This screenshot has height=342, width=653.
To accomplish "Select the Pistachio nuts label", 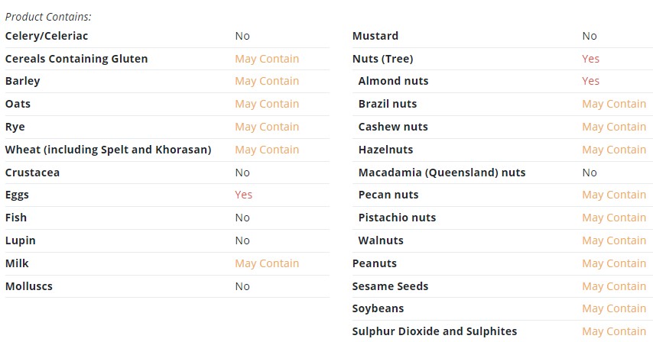I will [397, 218].
